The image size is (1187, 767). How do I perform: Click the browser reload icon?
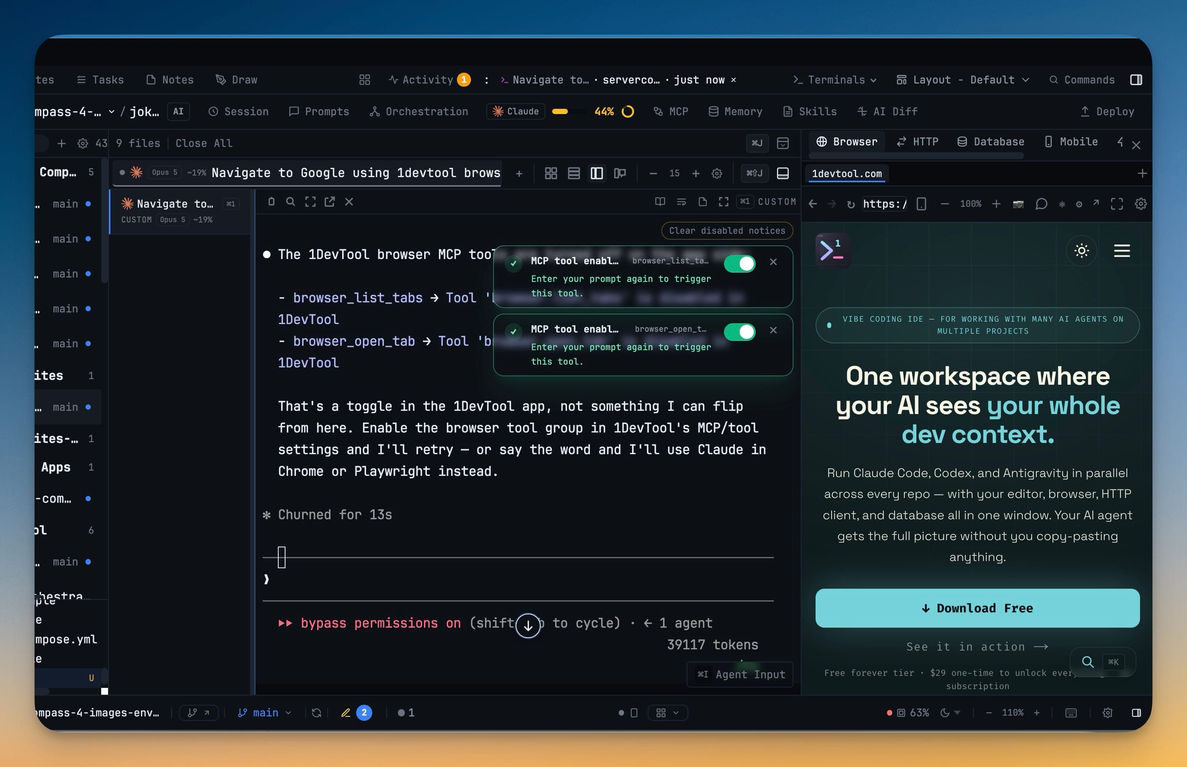click(x=850, y=204)
